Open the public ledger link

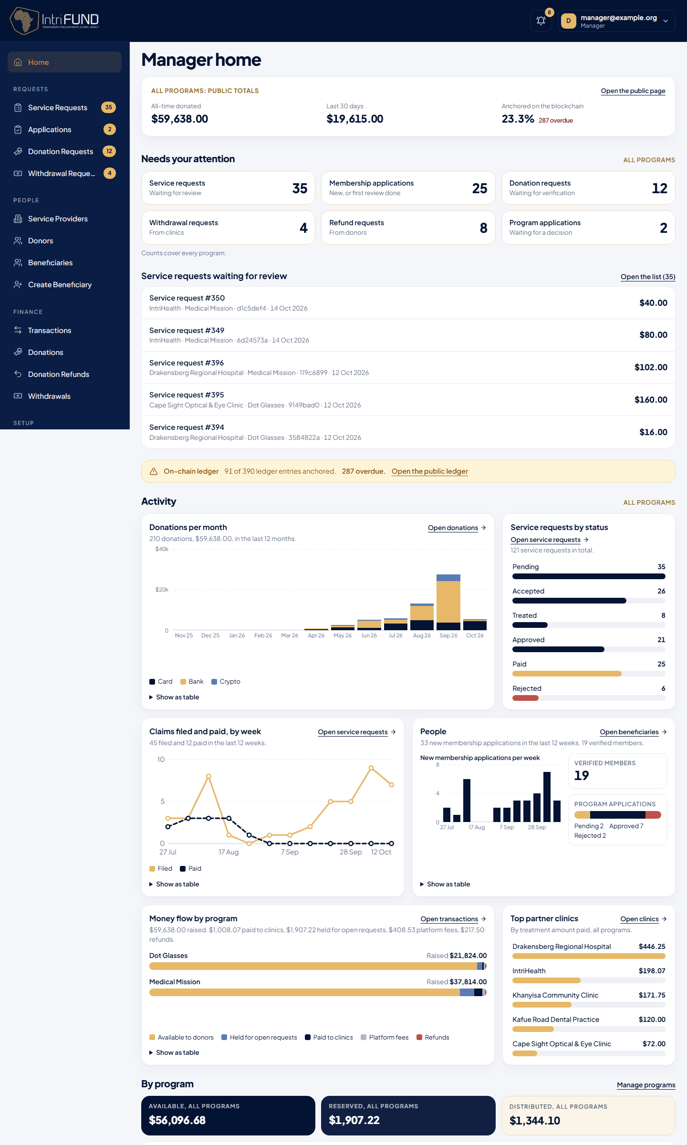(429, 471)
